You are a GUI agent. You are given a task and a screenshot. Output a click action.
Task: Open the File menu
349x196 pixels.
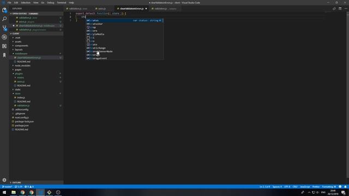pos(9,3)
